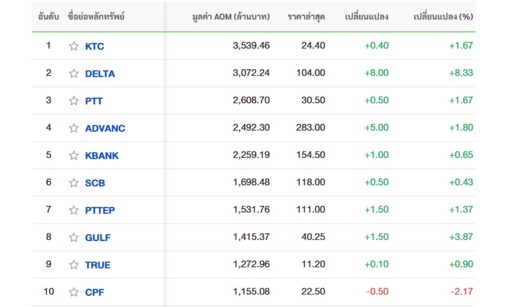The width and height of the screenshot is (515, 307).
Task: Favorite the KTC stock with its star
Action: (73, 46)
